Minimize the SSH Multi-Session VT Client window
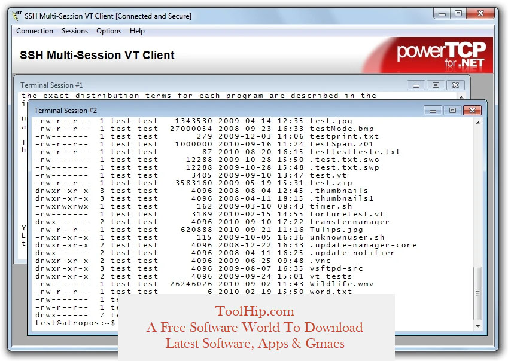 click(x=442, y=14)
